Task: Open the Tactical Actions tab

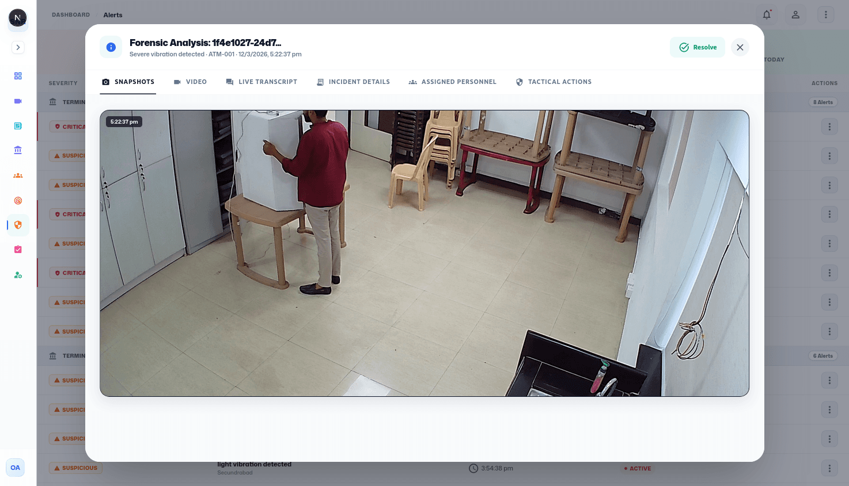Action: point(554,82)
